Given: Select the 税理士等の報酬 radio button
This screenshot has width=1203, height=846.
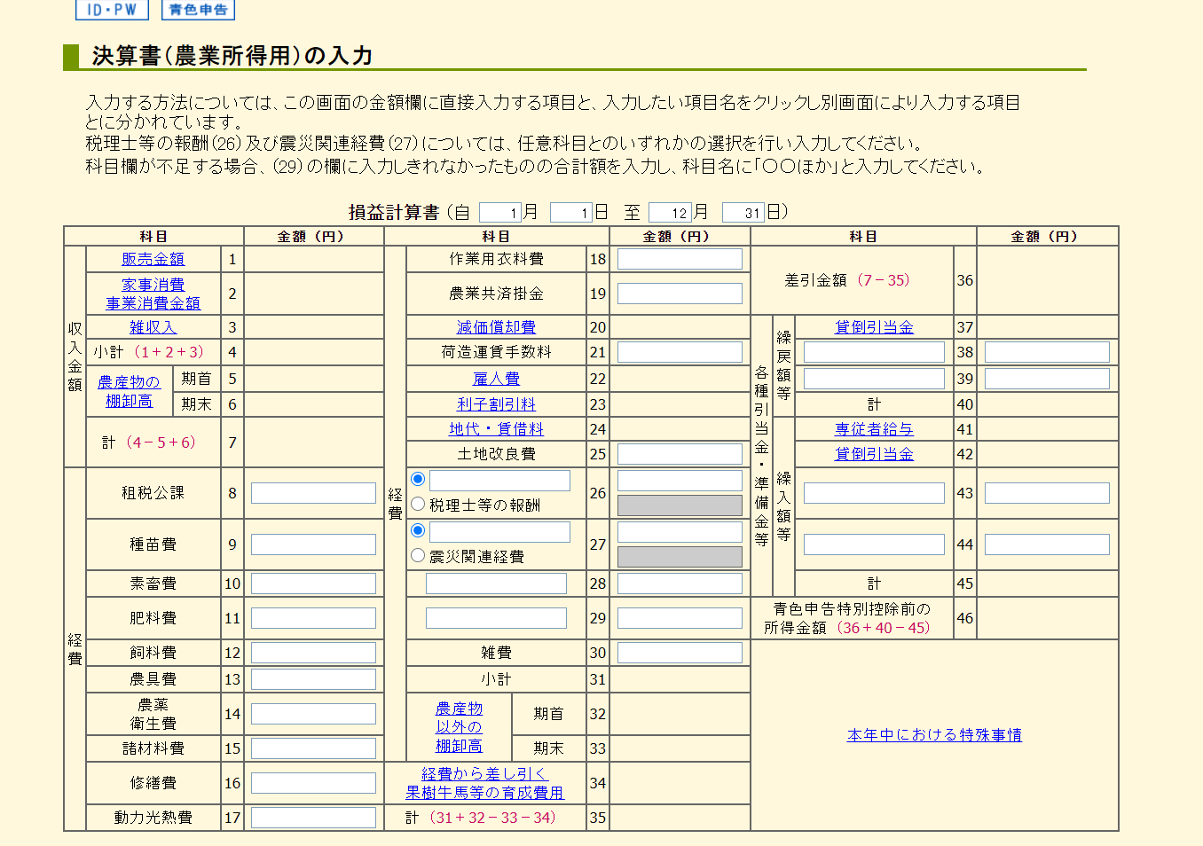Looking at the screenshot, I should [x=417, y=504].
